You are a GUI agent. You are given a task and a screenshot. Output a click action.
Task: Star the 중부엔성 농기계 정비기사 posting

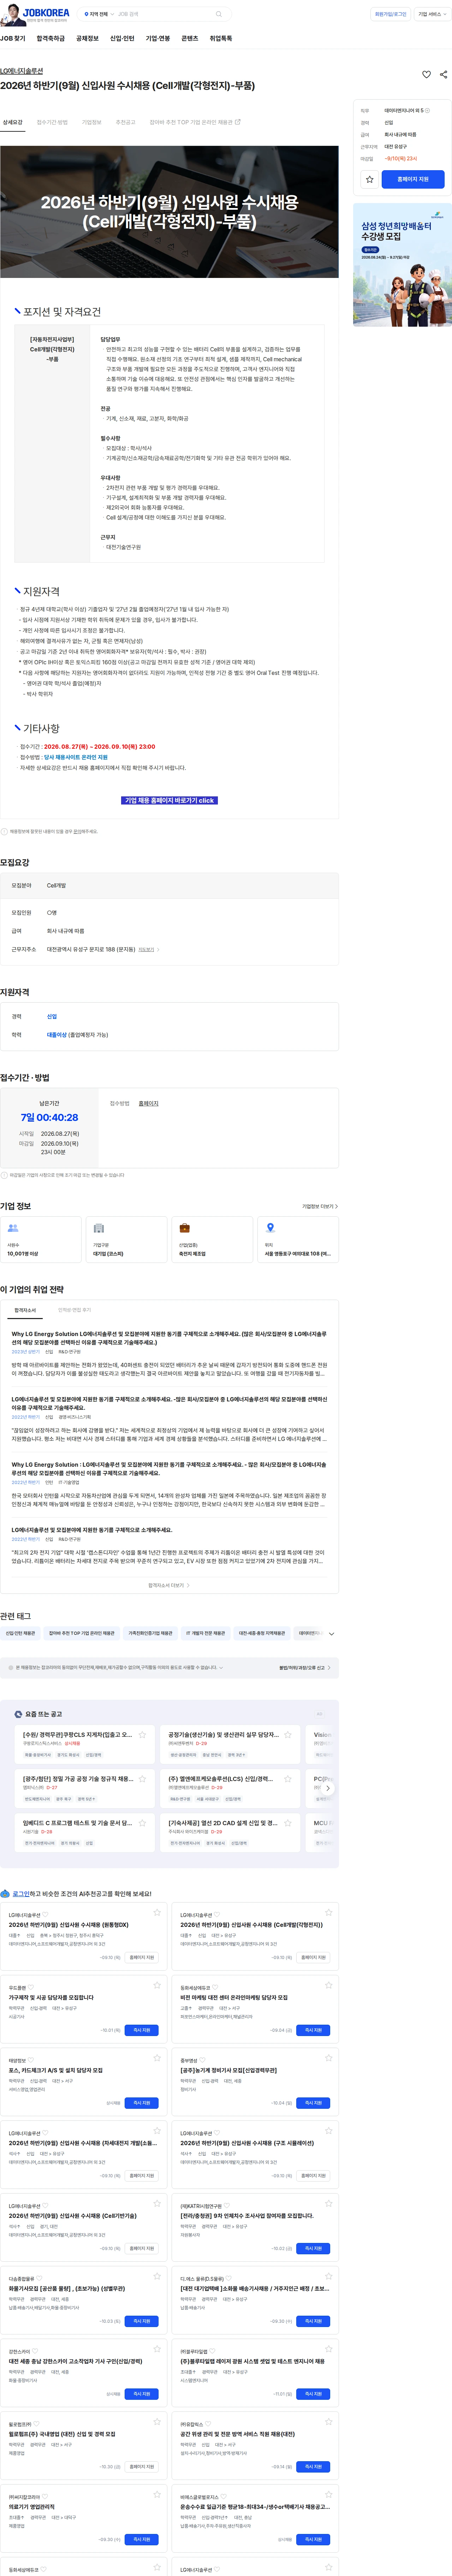tap(328, 2058)
